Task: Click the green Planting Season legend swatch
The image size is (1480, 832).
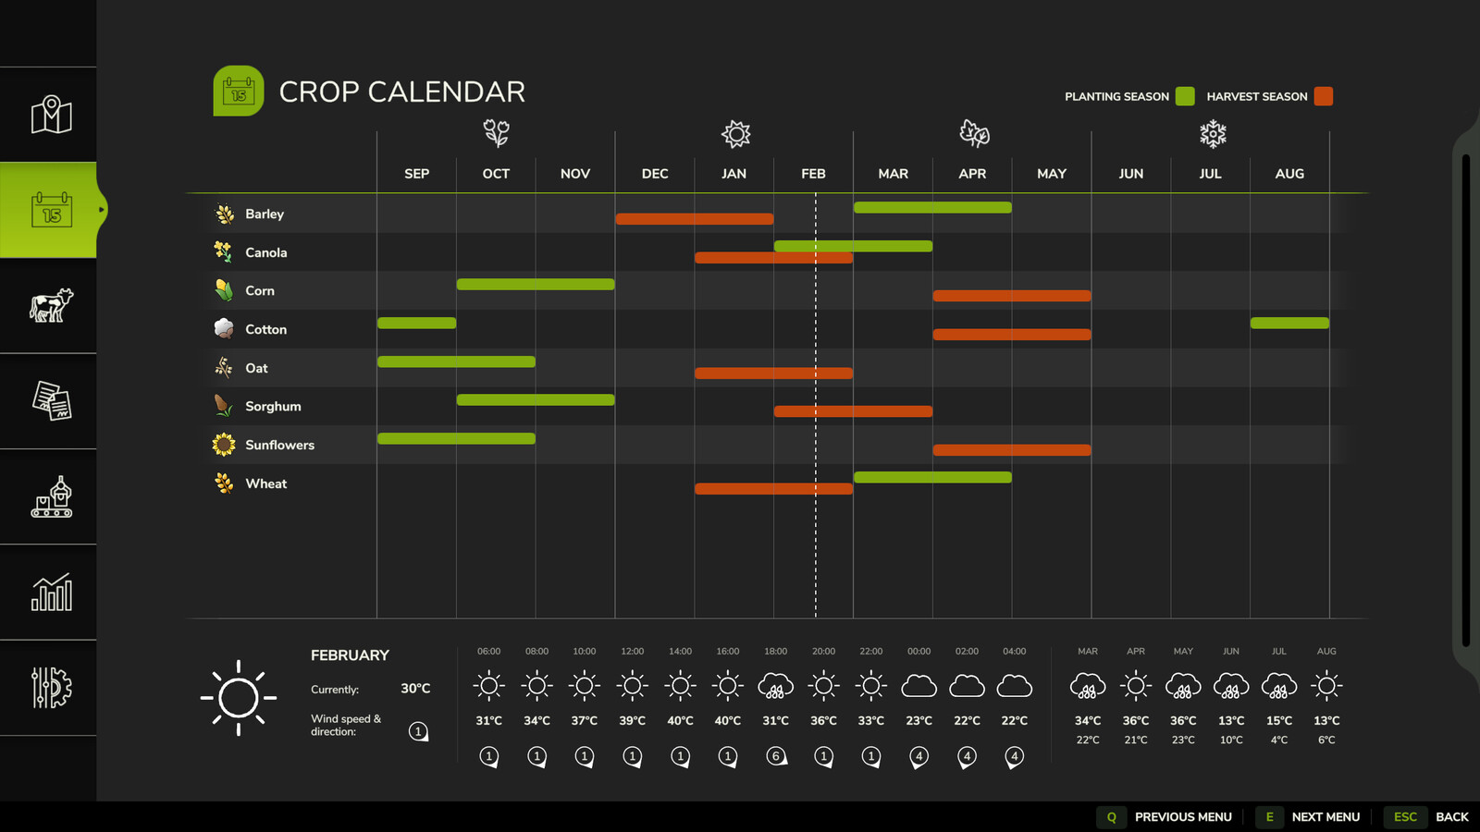Action: tap(1185, 96)
